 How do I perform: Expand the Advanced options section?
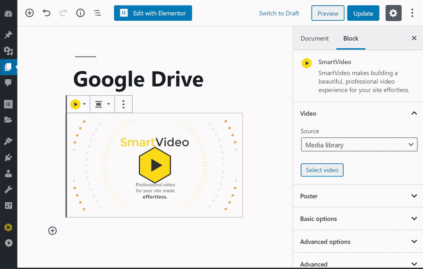(x=358, y=242)
